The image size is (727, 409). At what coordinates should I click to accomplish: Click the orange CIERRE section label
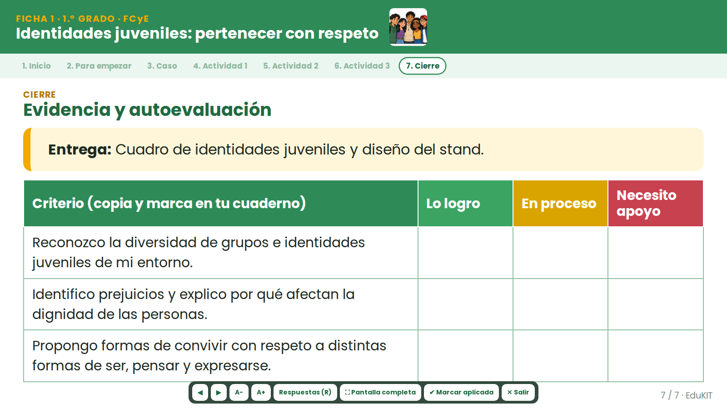(40, 95)
